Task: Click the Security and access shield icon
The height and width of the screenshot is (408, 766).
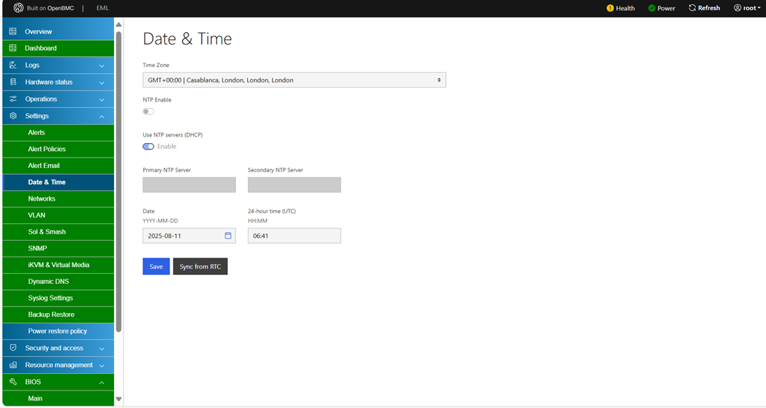Action: (x=12, y=348)
